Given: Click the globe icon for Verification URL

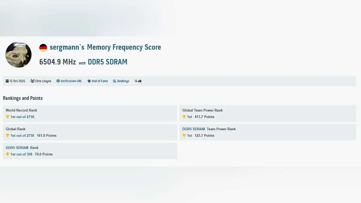Looking at the screenshot, I should tap(58, 81).
